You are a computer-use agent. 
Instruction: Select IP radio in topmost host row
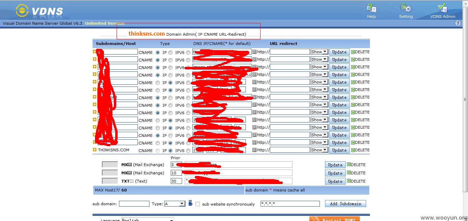click(170, 53)
